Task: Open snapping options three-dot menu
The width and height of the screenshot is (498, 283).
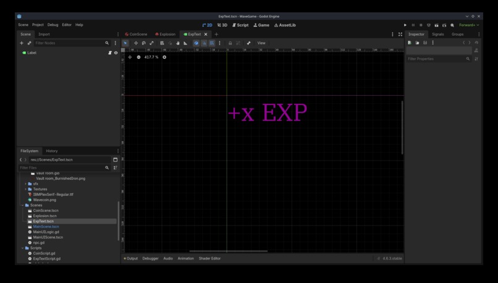Action: click(219, 43)
